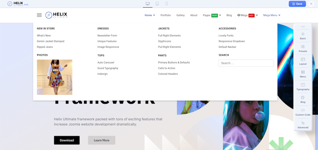318x150 pixels.
Task: Open the Layout panel
Action: [303, 61]
